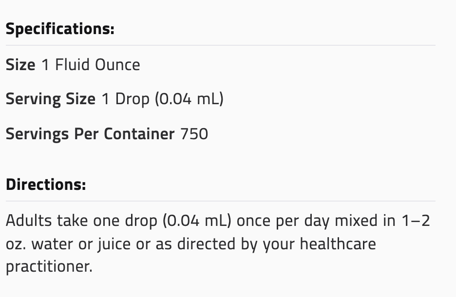456x297 pixels.
Task: Click the Specifications heading
Action: pyautogui.click(x=60, y=29)
